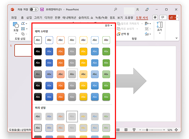Select the 도형 서식 tab

pyautogui.click(x=142, y=18)
